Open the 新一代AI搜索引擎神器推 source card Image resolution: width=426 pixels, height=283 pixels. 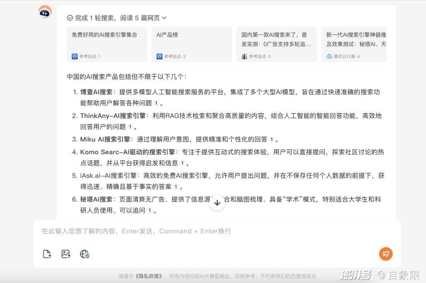point(354,44)
